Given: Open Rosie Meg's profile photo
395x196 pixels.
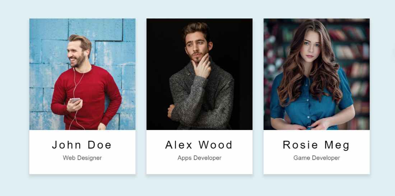Looking at the screenshot, I should [x=317, y=74].
